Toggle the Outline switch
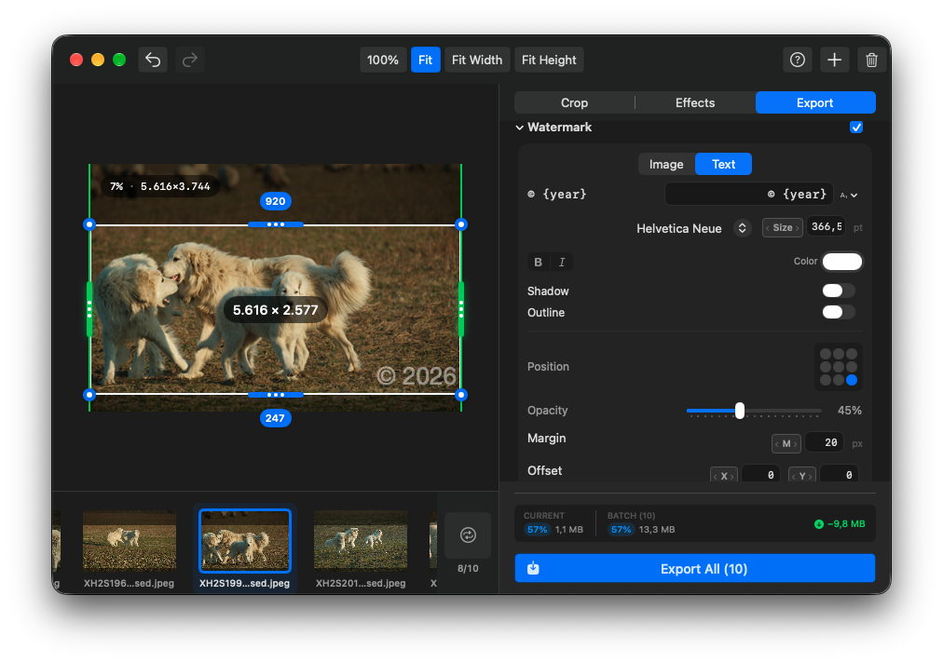The width and height of the screenshot is (943, 663). [x=839, y=312]
